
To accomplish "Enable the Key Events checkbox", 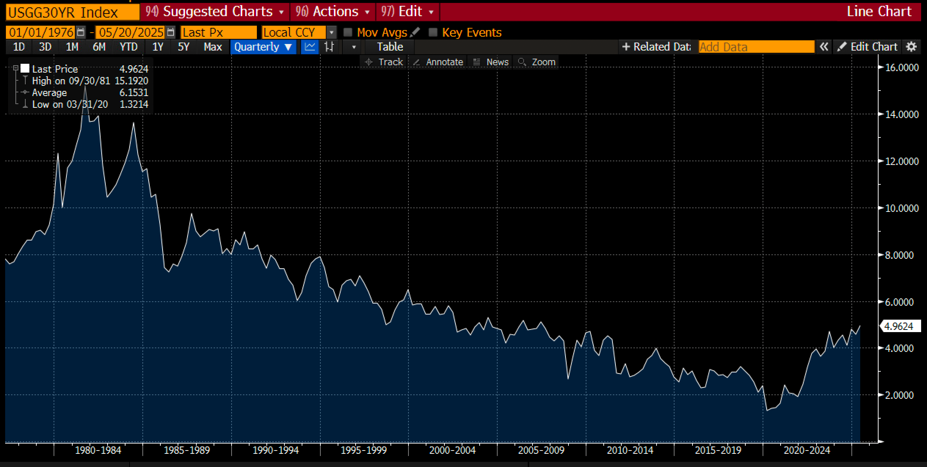I will tap(433, 32).
